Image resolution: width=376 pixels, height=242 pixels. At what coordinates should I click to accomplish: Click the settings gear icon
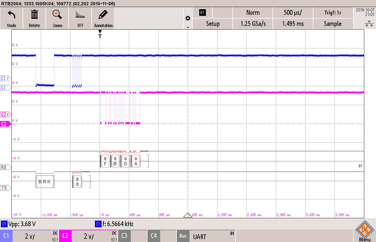188,18
